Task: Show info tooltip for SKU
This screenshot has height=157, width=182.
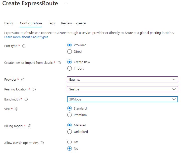Action: click(17, 109)
